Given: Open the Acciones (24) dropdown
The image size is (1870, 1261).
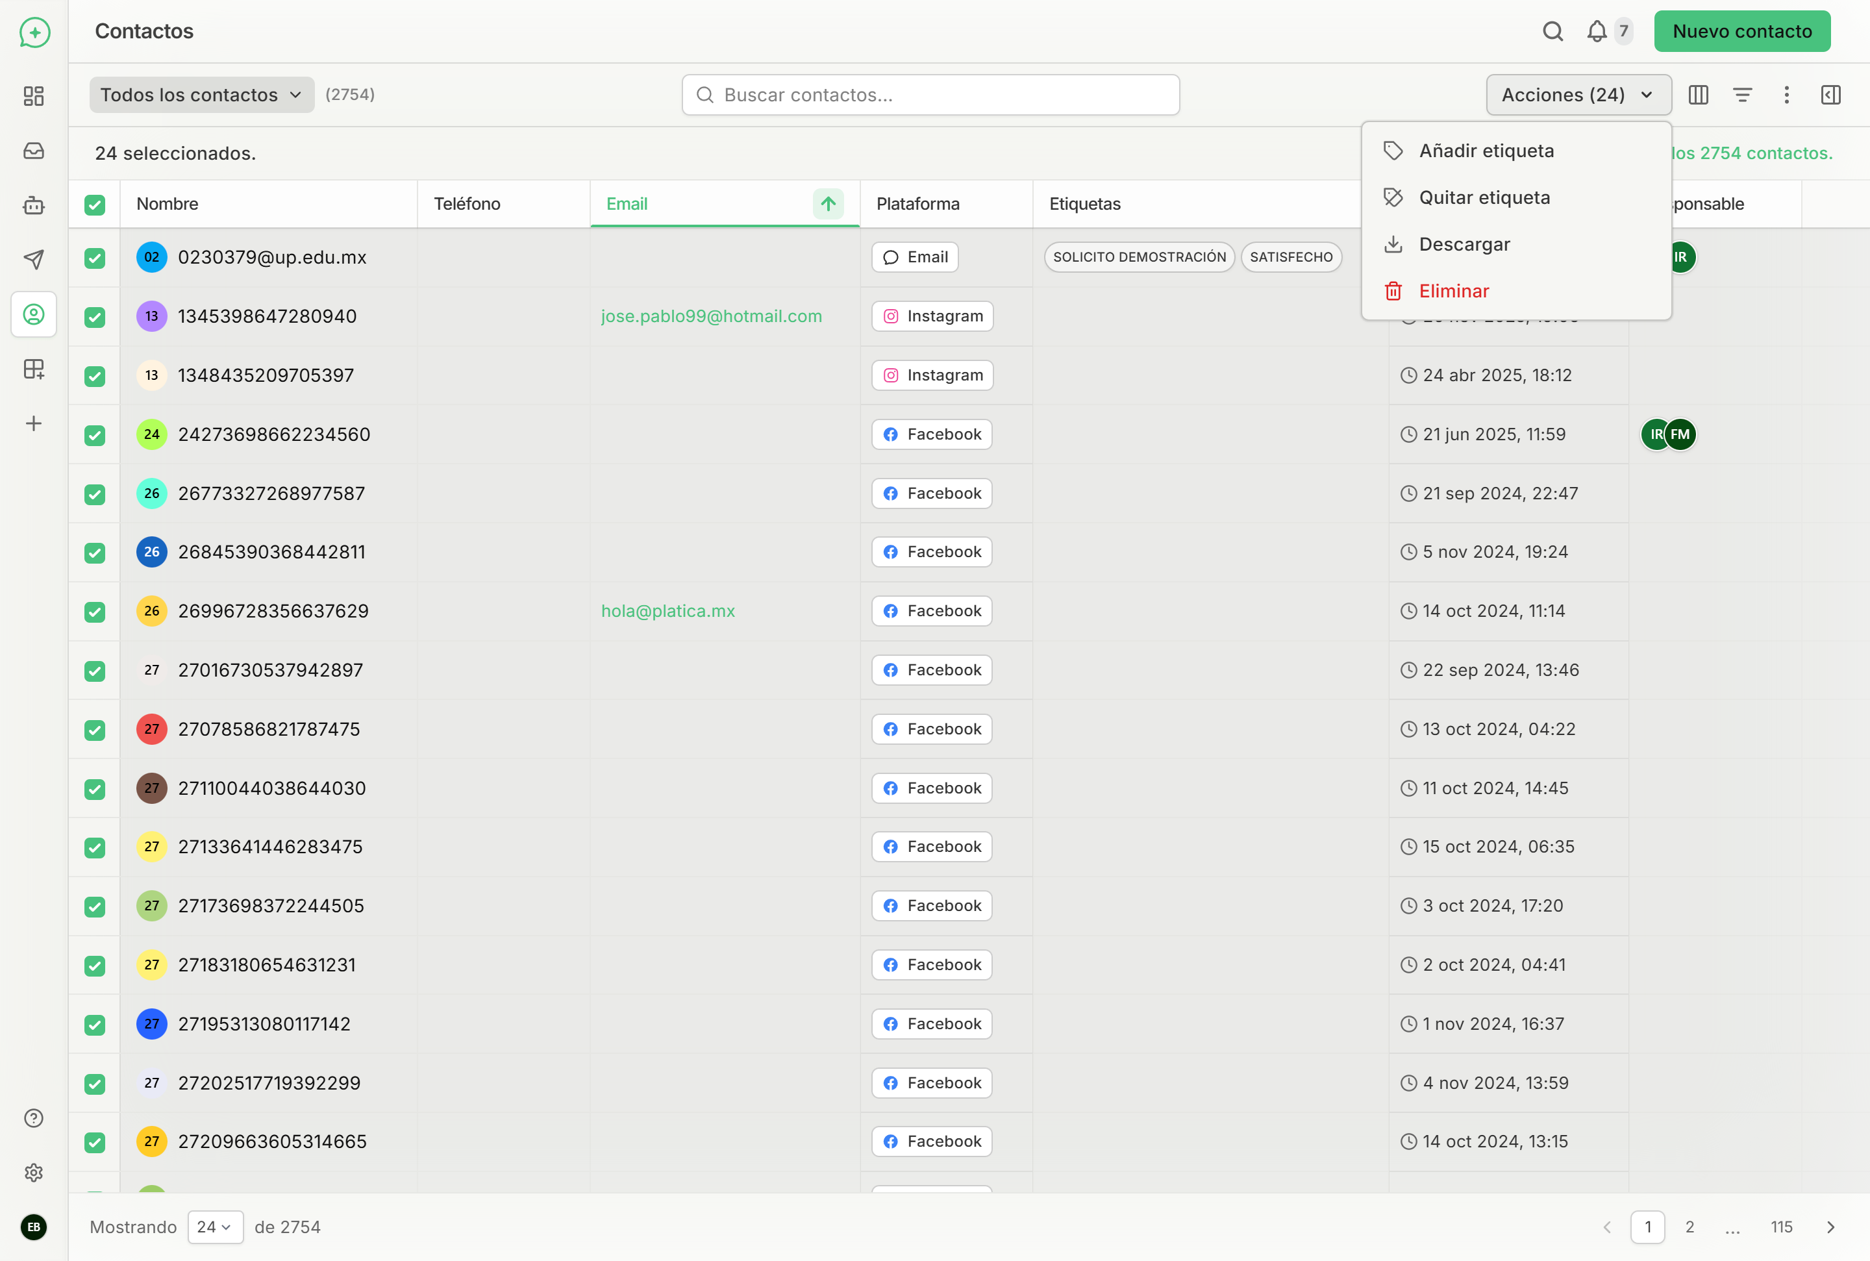Looking at the screenshot, I should 1578,95.
